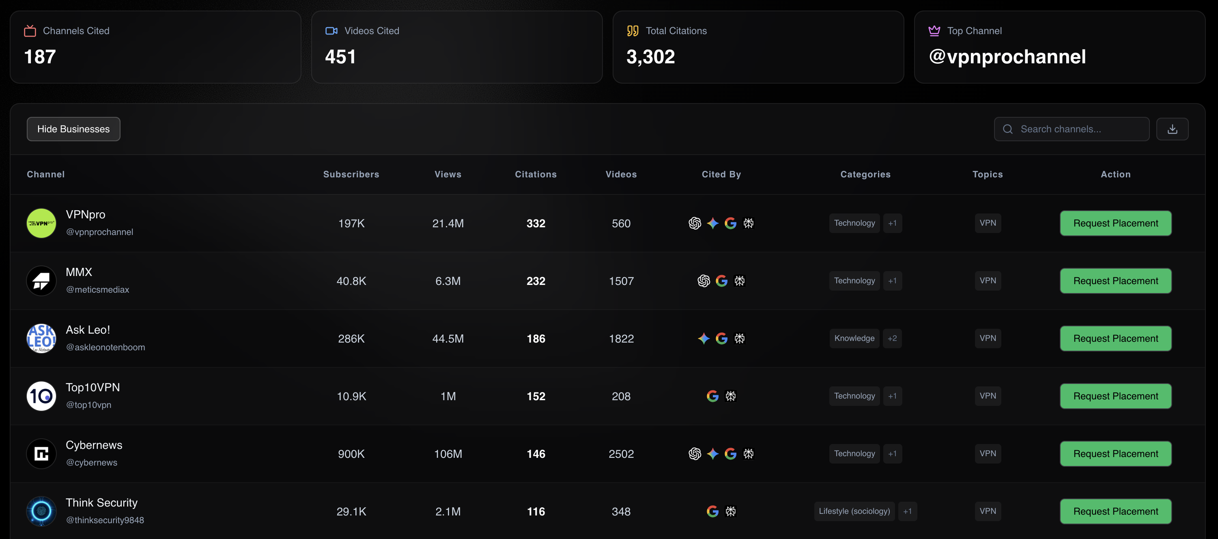1218x539 pixels.
Task: Click the Perplexity icon in Think Security row
Action: coord(731,511)
